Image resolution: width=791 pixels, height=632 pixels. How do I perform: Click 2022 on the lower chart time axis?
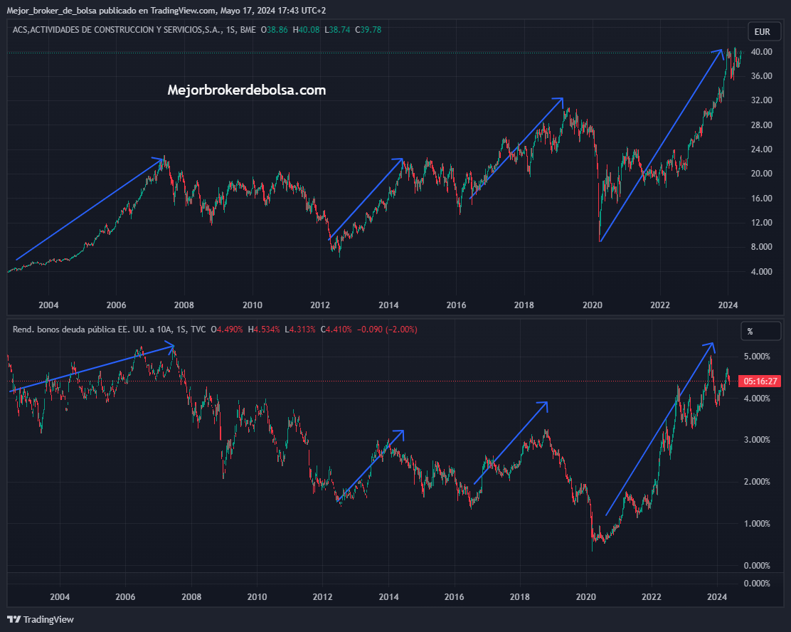click(652, 596)
